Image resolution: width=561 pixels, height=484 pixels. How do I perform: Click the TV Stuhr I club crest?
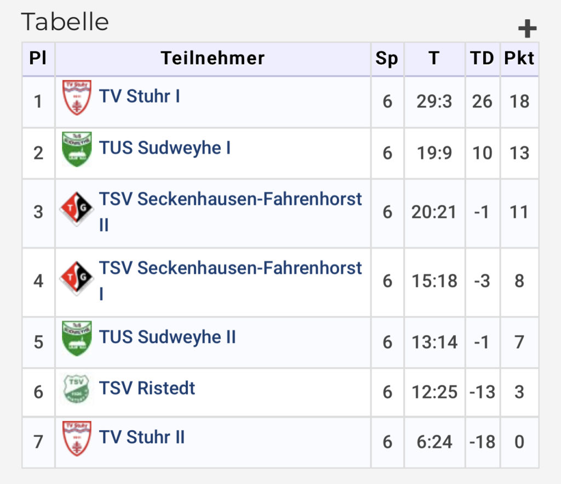tap(77, 98)
